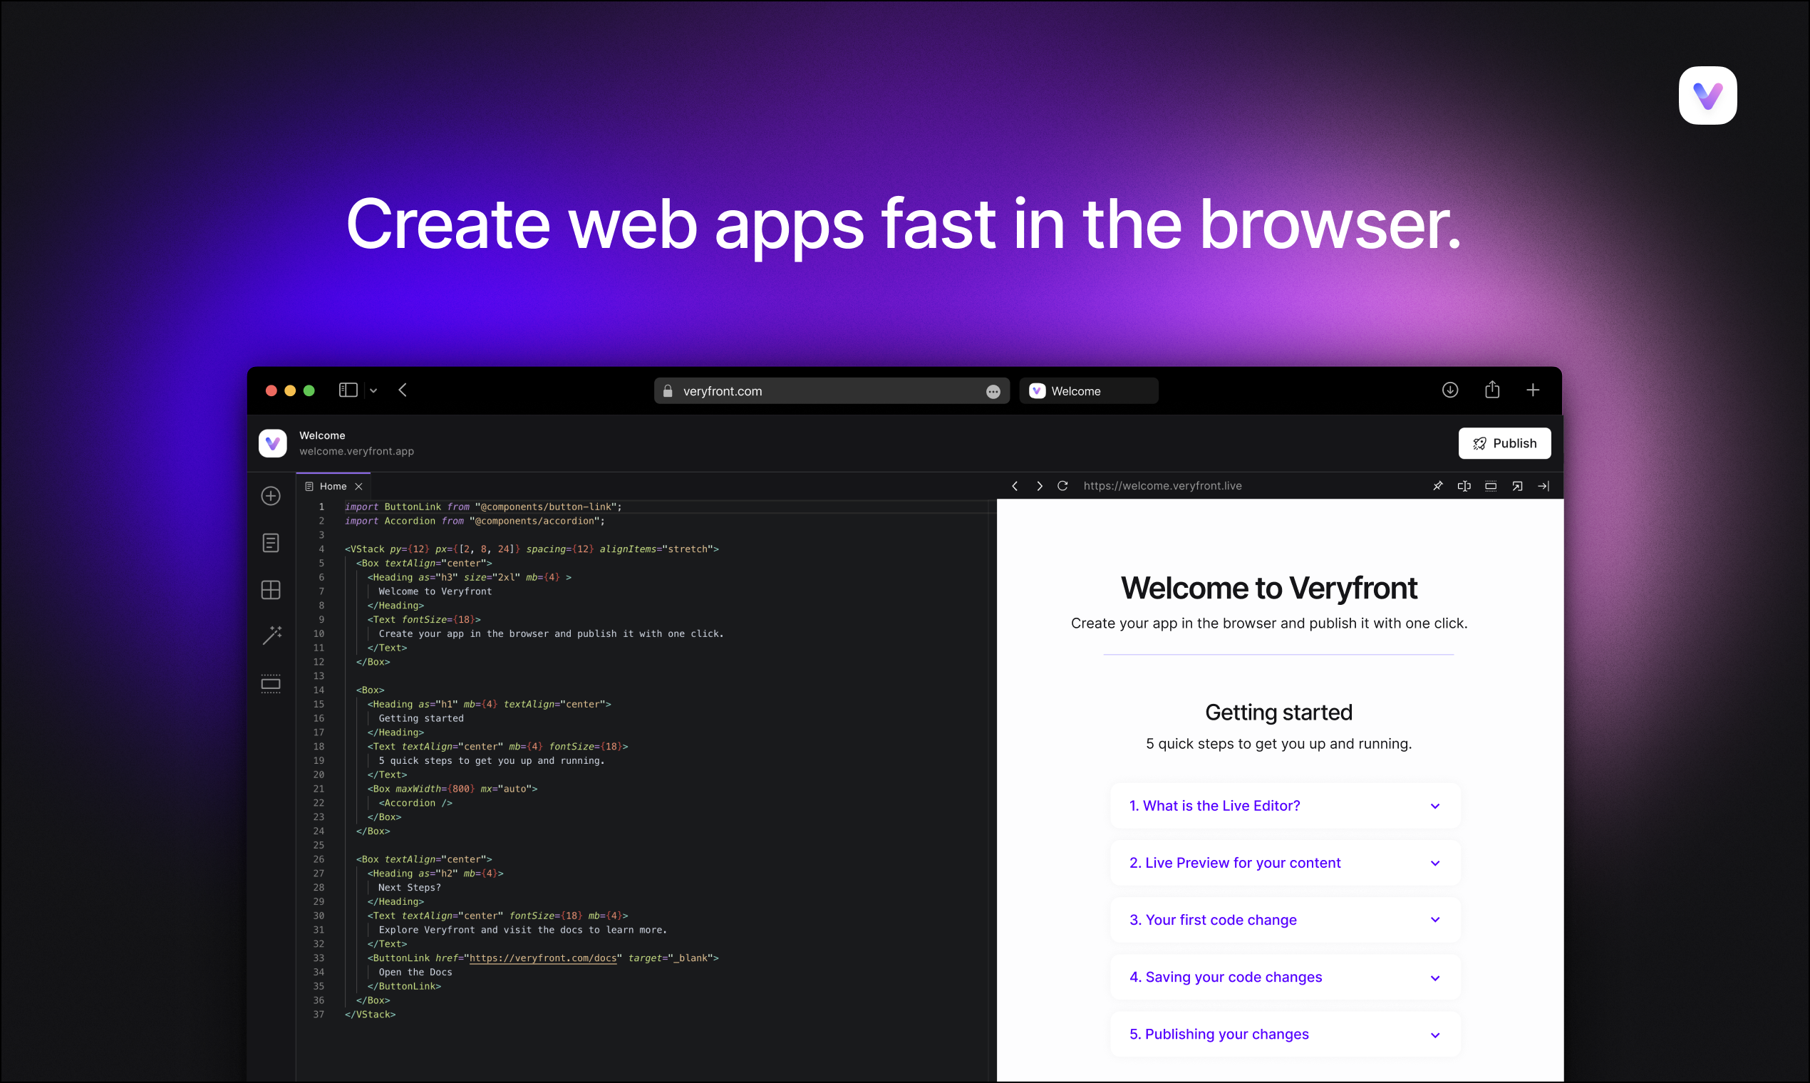Click the Publish button
The image size is (1810, 1083).
[1504, 443]
